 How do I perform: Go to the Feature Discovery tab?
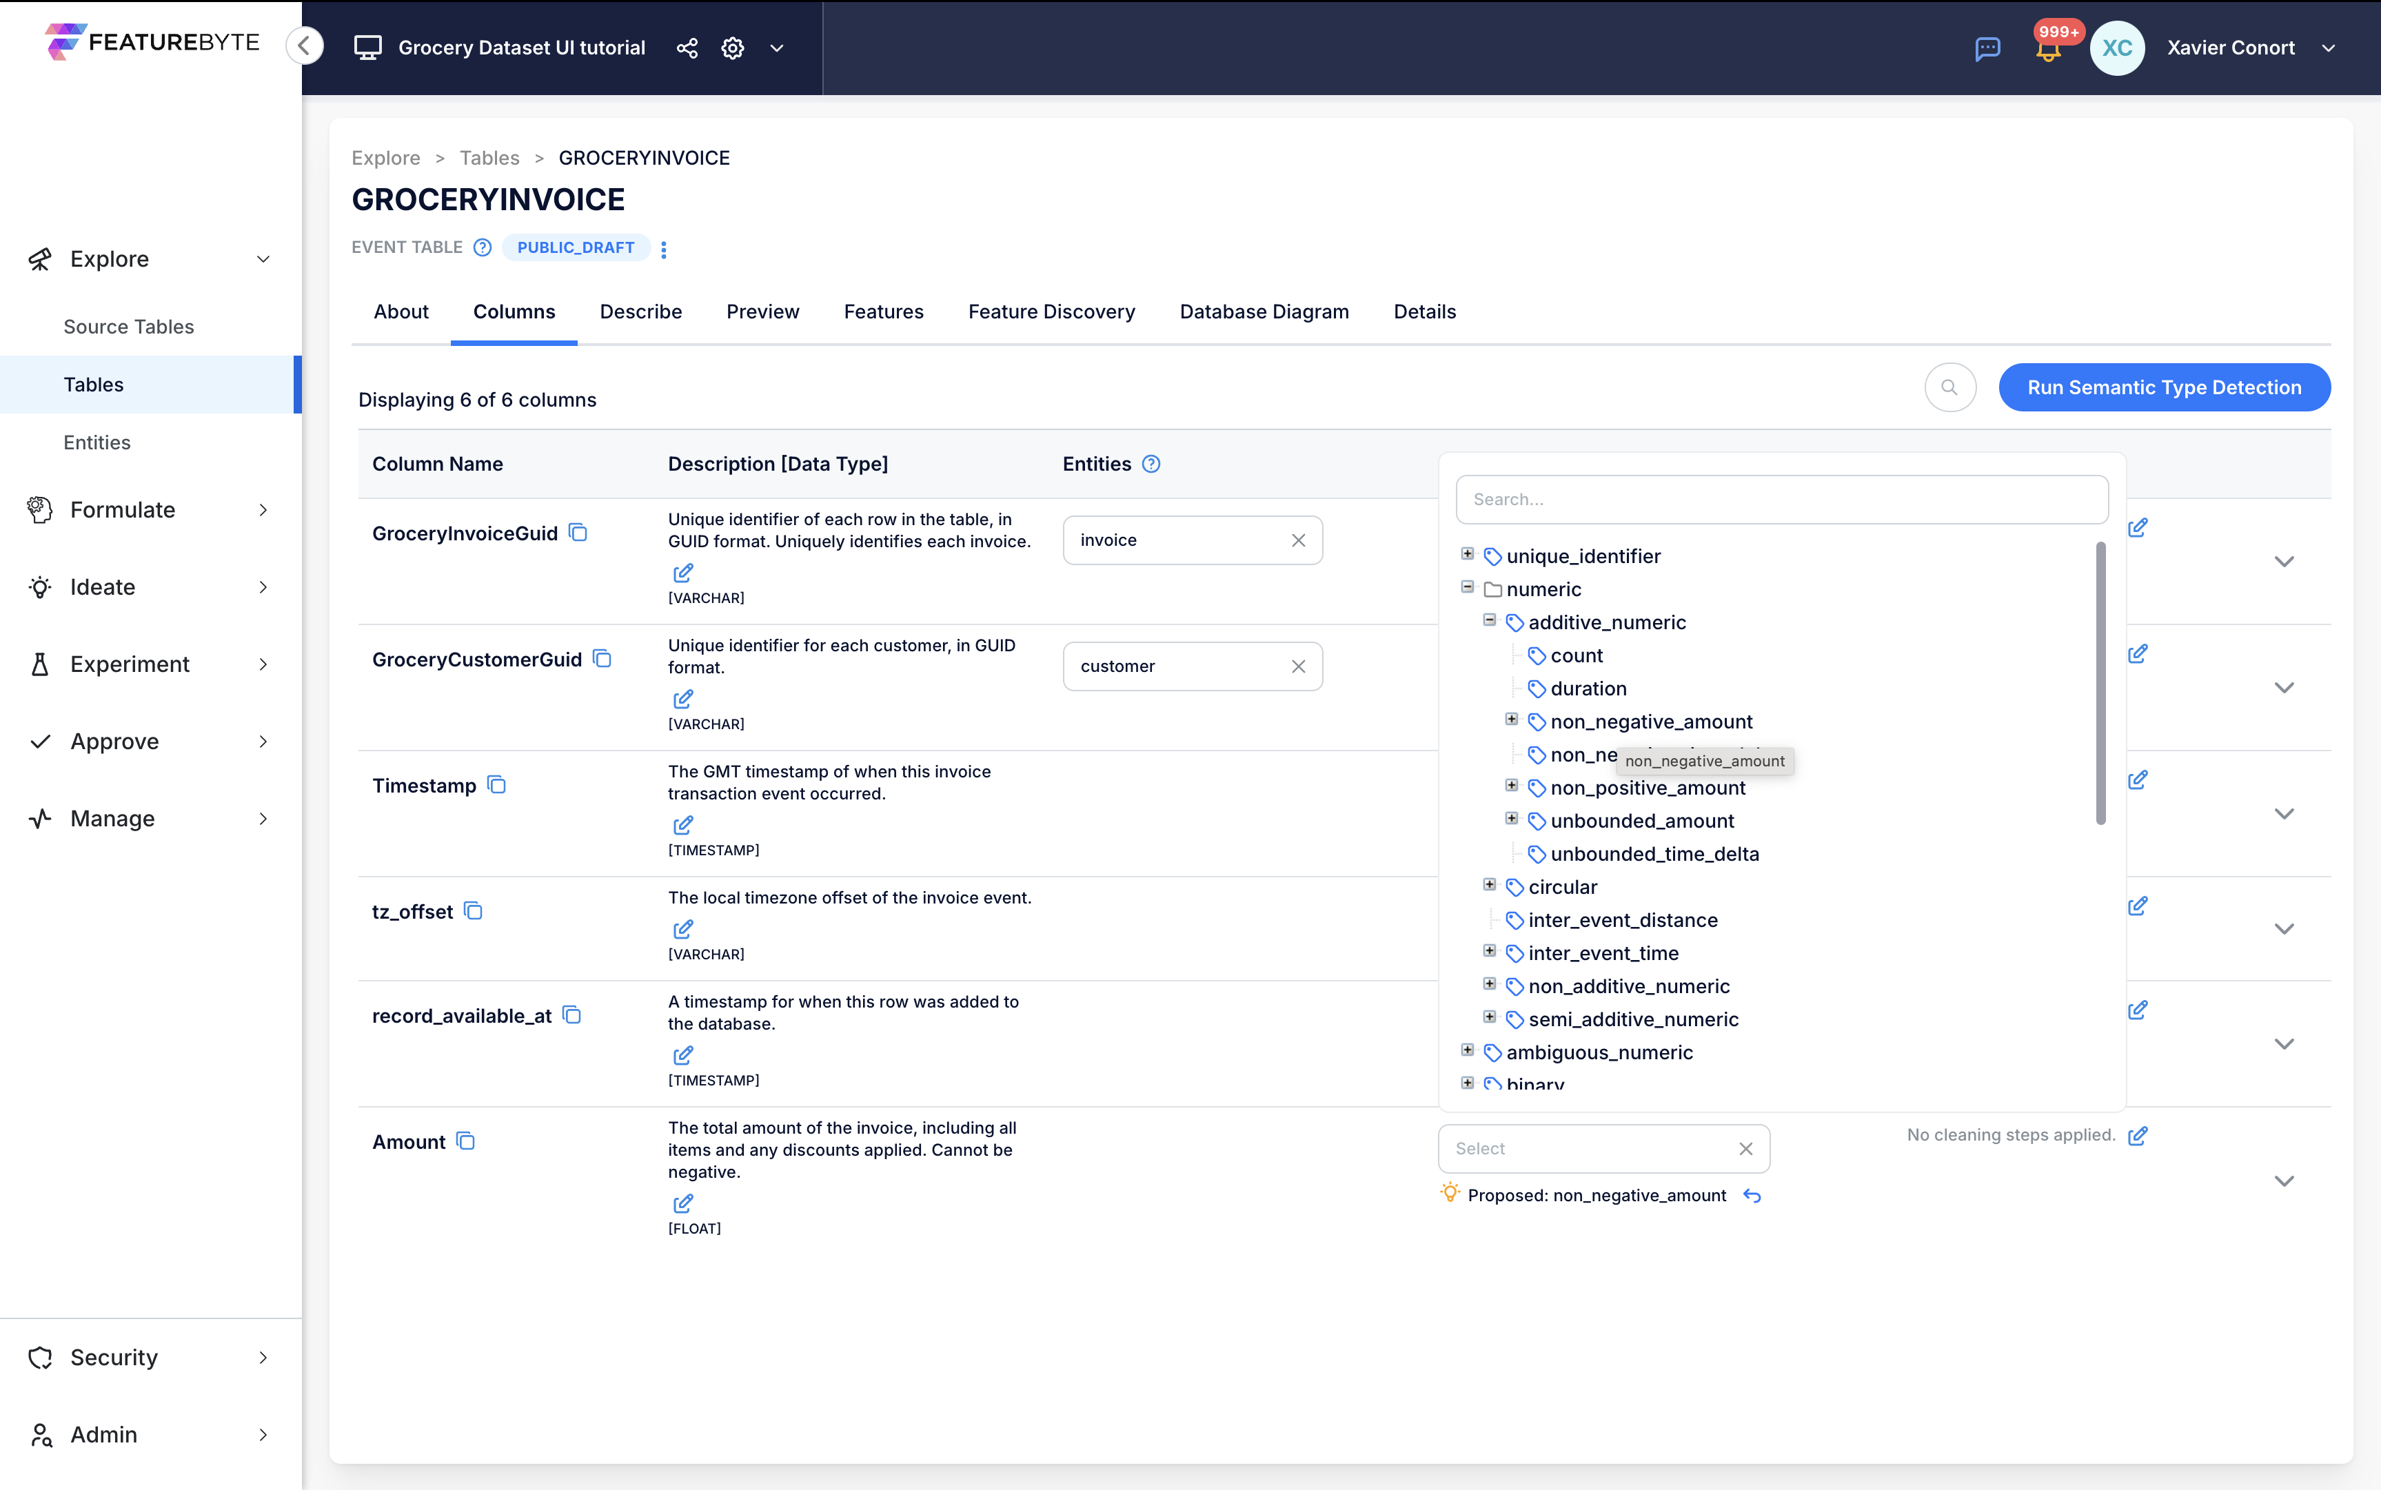click(1051, 312)
